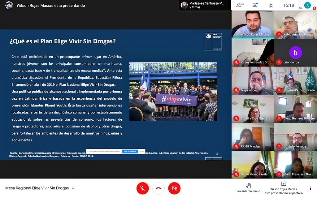Image resolution: width=317 pixels, height=198 pixels.
Task: Select Gustavo Ferrada video tile
Action: [296, 137]
